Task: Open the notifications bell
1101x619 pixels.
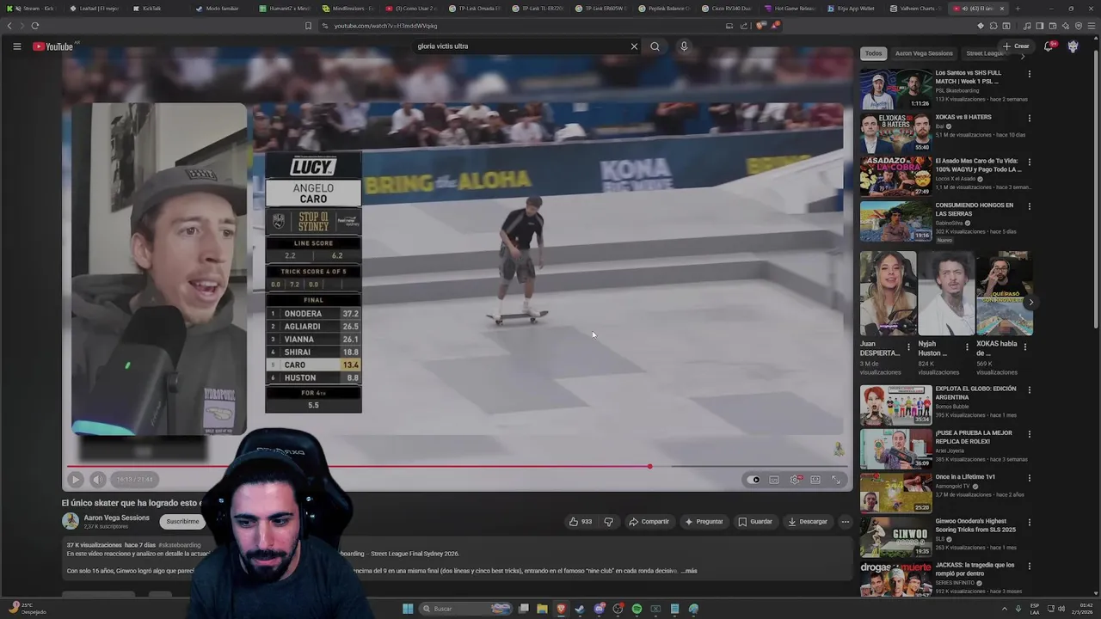Action: pyautogui.click(x=1049, y=46)
